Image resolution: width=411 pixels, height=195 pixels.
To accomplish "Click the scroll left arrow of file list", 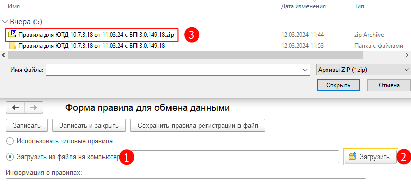I will pos(3,55).
